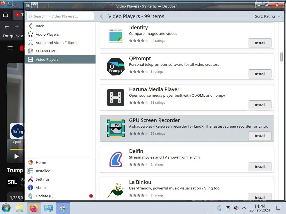The width and height of the screenshot is (286, 214).
Task: Open the About page
Action: coord(60,188)
